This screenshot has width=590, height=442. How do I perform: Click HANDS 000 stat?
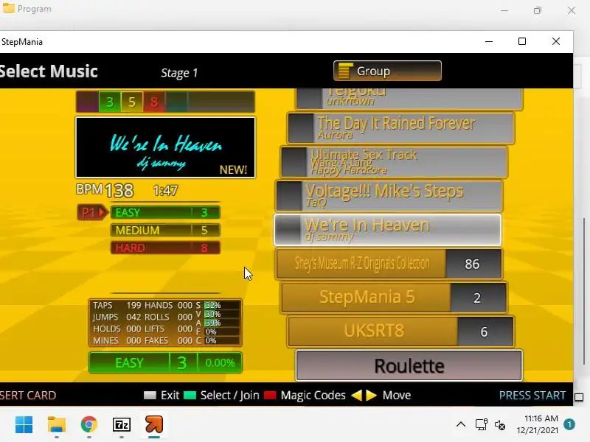tap(169, 305)
